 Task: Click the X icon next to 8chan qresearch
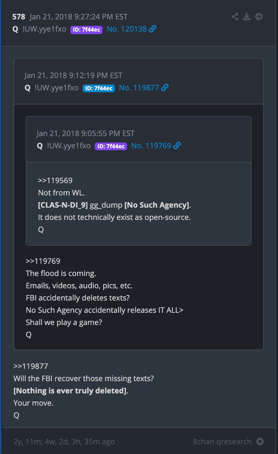(260, 442)
